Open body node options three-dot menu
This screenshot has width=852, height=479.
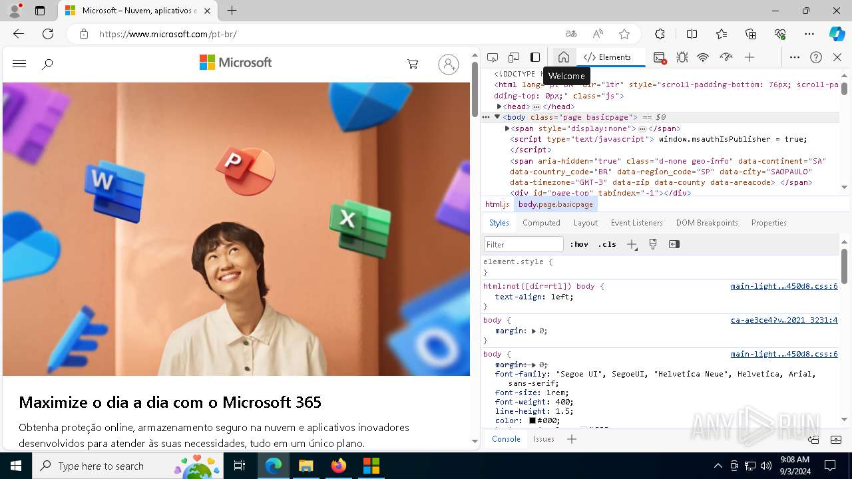point(486,117)
